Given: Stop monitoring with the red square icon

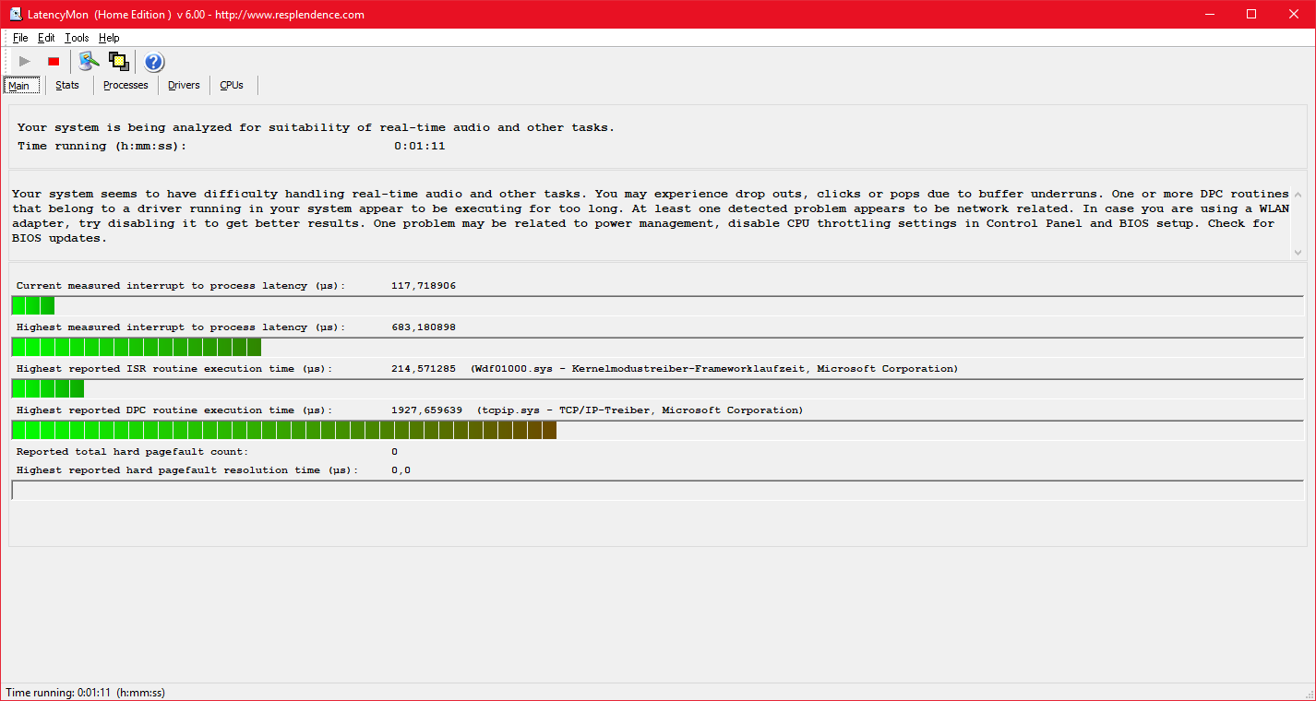Looking at the screenshot, I should click(54, 62).
